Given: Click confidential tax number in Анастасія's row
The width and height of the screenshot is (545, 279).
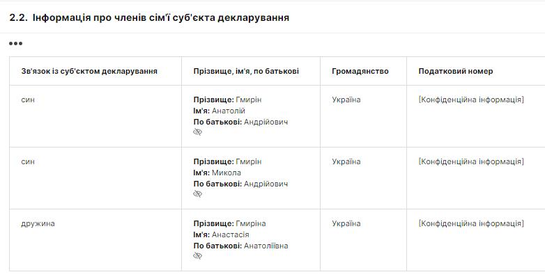Looking at the screenshot, I should pos(471,223).
